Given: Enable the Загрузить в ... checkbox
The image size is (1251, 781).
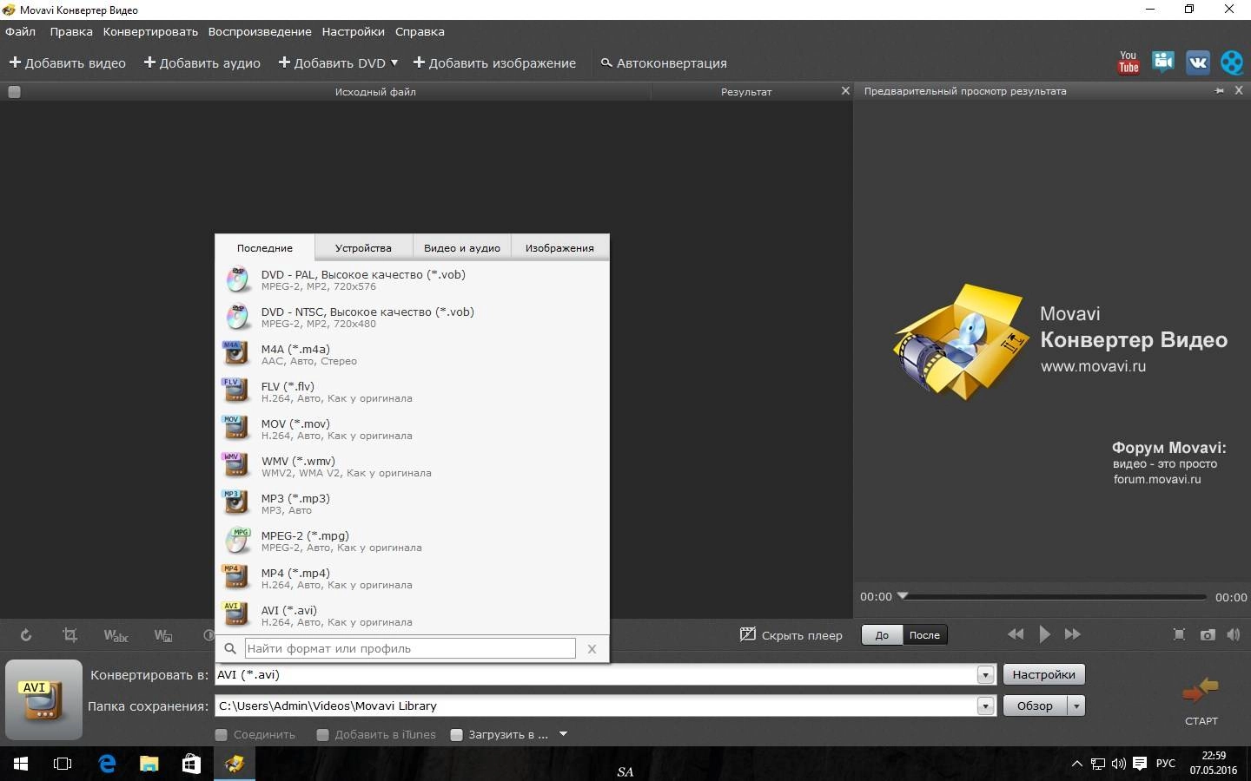Looking at the screenshot, I should 456,734.
